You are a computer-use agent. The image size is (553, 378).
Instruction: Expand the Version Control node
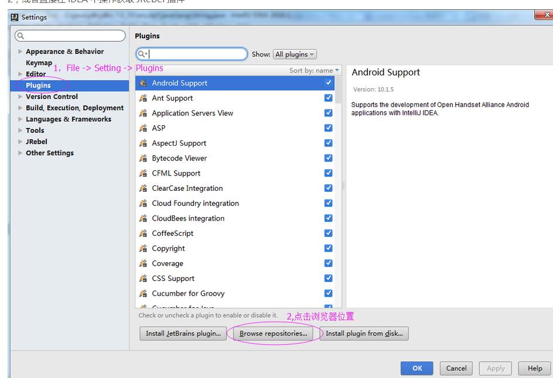[x=20, y=97]
